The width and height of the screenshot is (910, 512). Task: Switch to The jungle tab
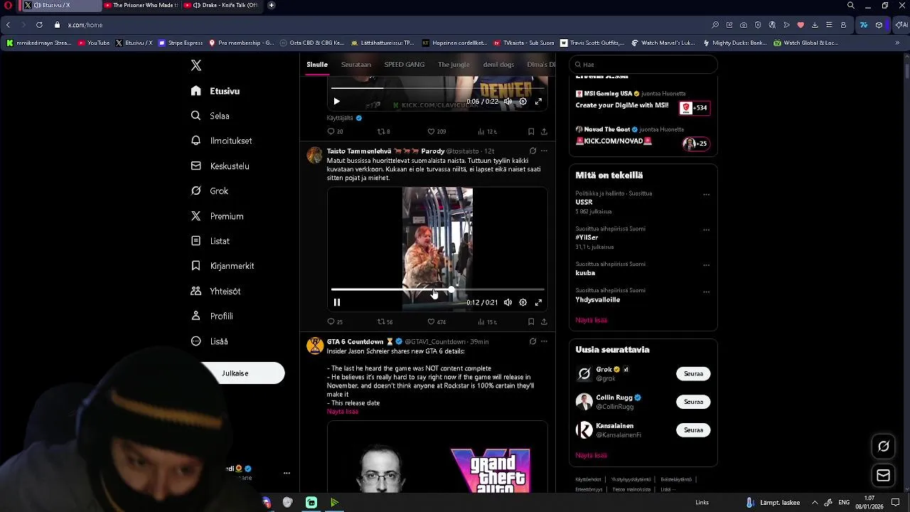pos(454,65)
